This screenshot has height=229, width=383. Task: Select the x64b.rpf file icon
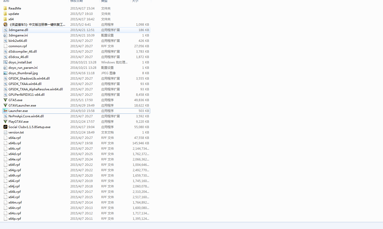(x=5, y=143)
